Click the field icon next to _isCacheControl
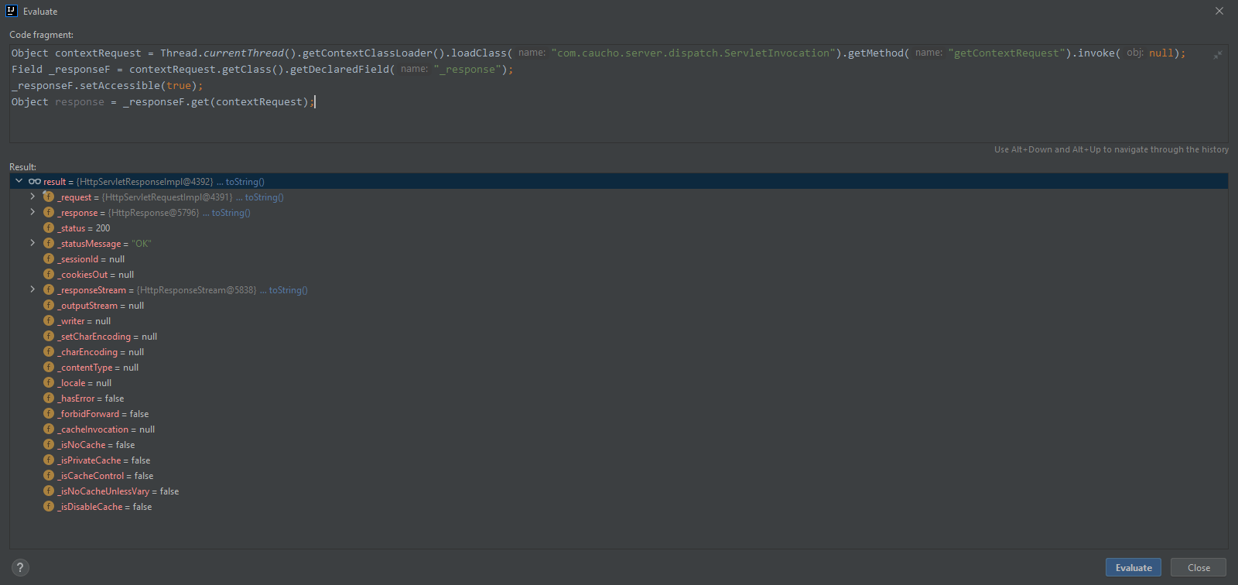 pyautogui.click(x=49, y=475)
